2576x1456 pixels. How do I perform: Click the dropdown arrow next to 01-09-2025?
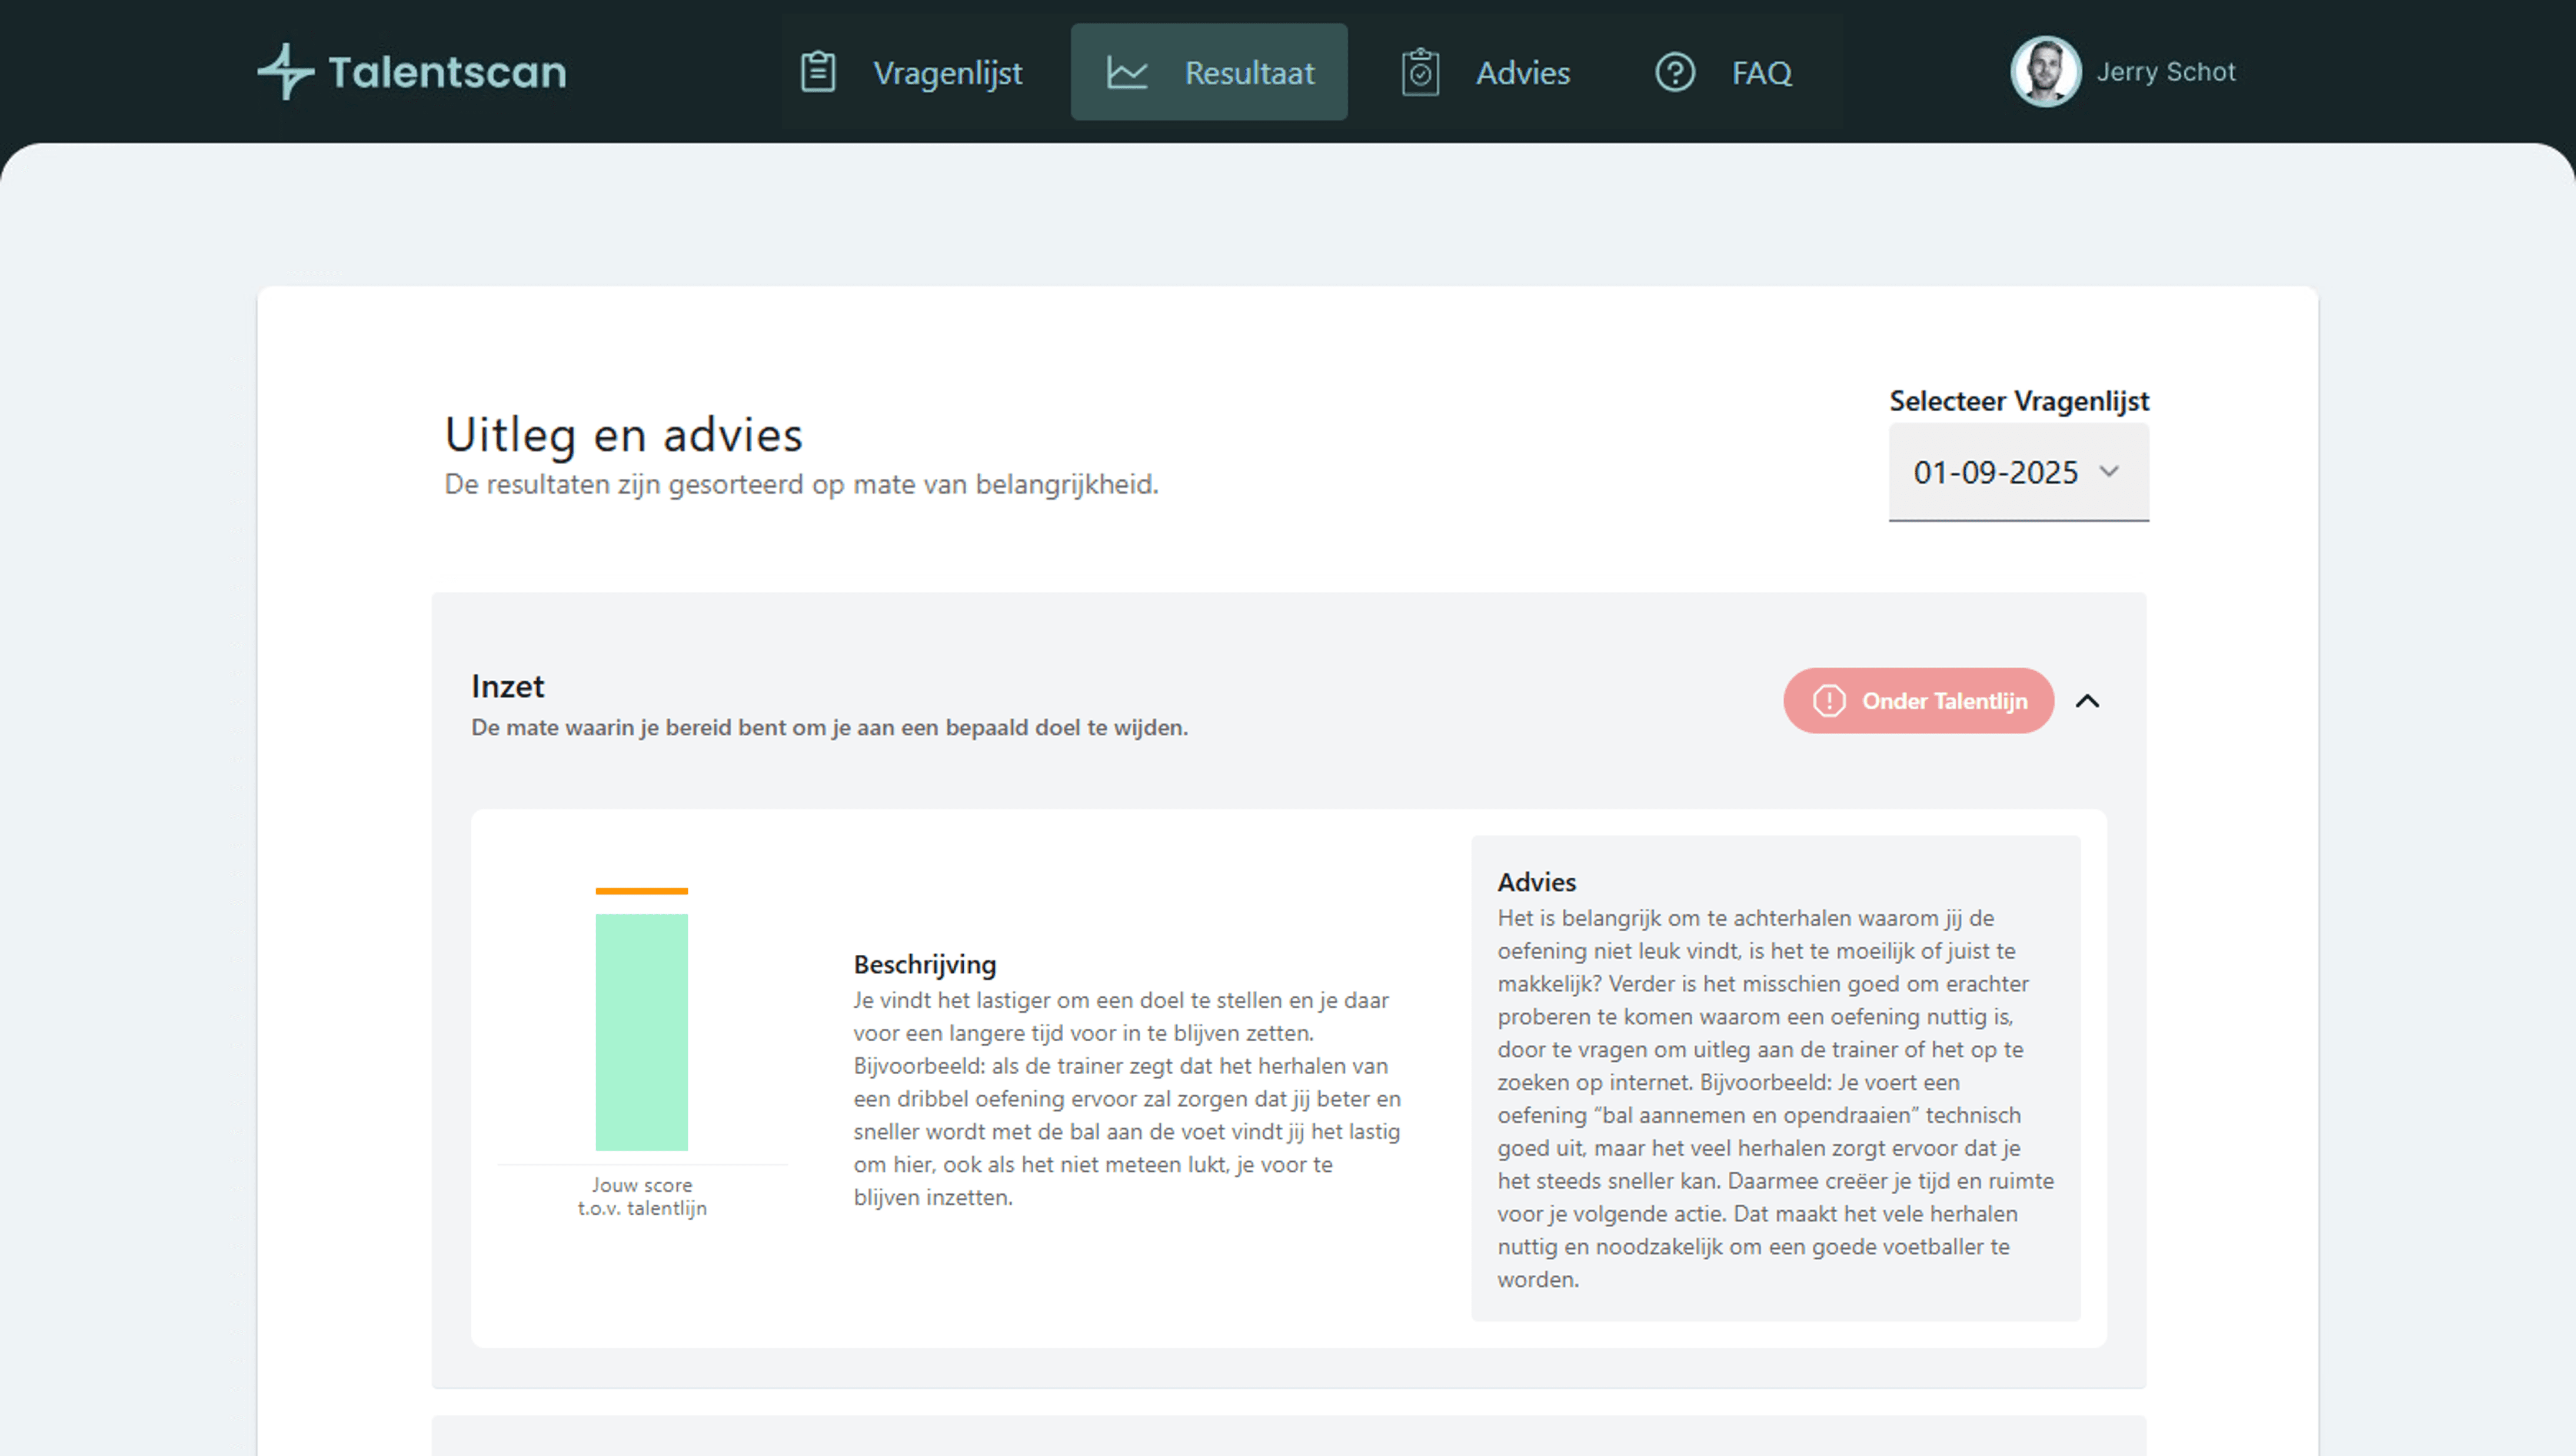(2109, 471)
